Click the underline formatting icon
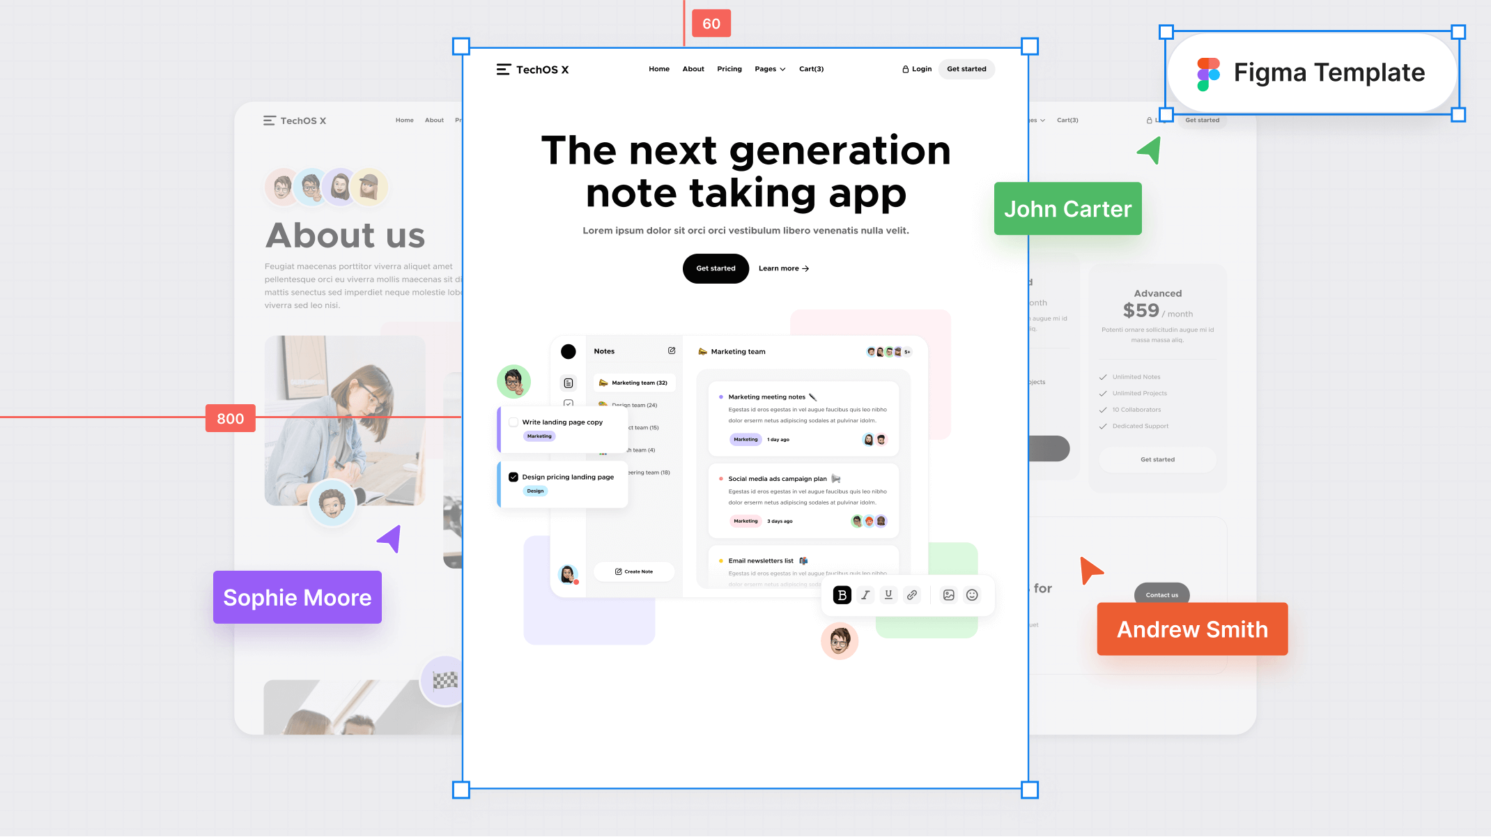The width and height of the screenshot is (1491, 837). click(x=888, y=595)
